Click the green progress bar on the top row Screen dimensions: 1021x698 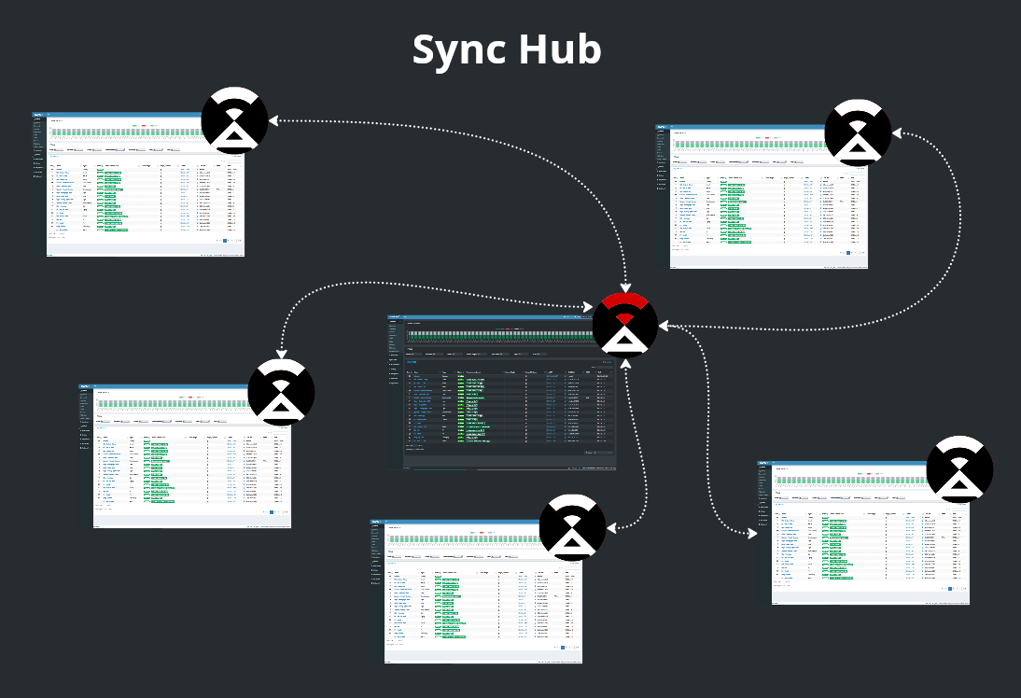(x=101, y=170)
